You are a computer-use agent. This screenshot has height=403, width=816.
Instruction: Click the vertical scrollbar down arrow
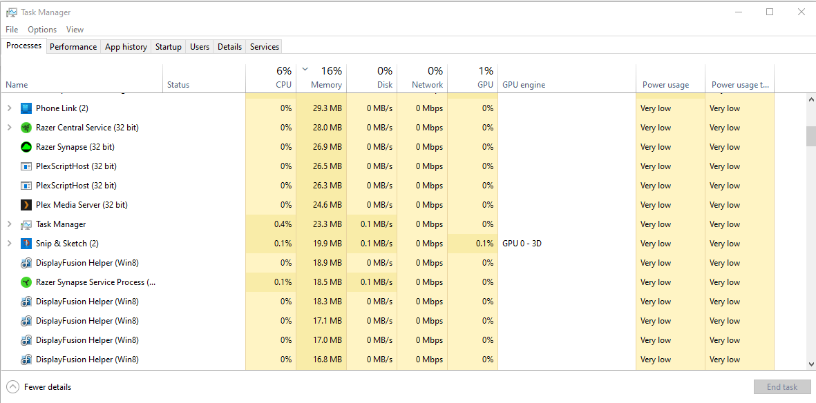[x=811, y=364]
